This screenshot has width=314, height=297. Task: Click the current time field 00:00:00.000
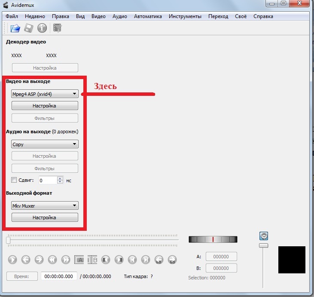[x=59, y=276]
